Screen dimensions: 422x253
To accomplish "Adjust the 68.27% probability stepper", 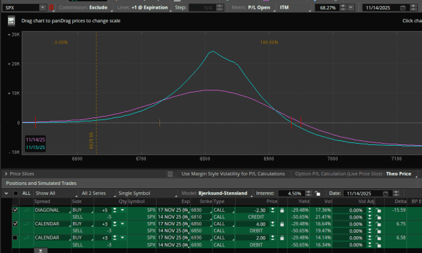I will pos(343,7).
